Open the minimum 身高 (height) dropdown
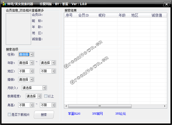This screenshot has width=172, height=125. click(26, 105)
